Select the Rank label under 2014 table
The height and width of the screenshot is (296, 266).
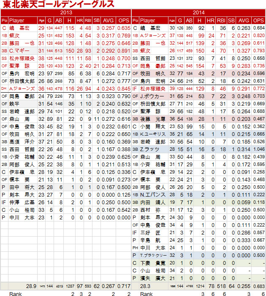[147, 294]
